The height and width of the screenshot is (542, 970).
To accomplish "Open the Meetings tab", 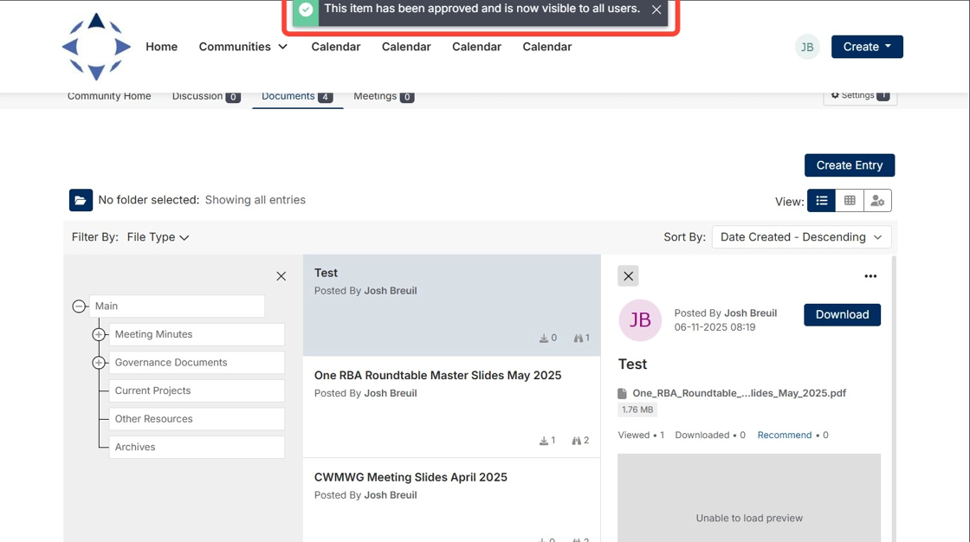I will 384,96.
